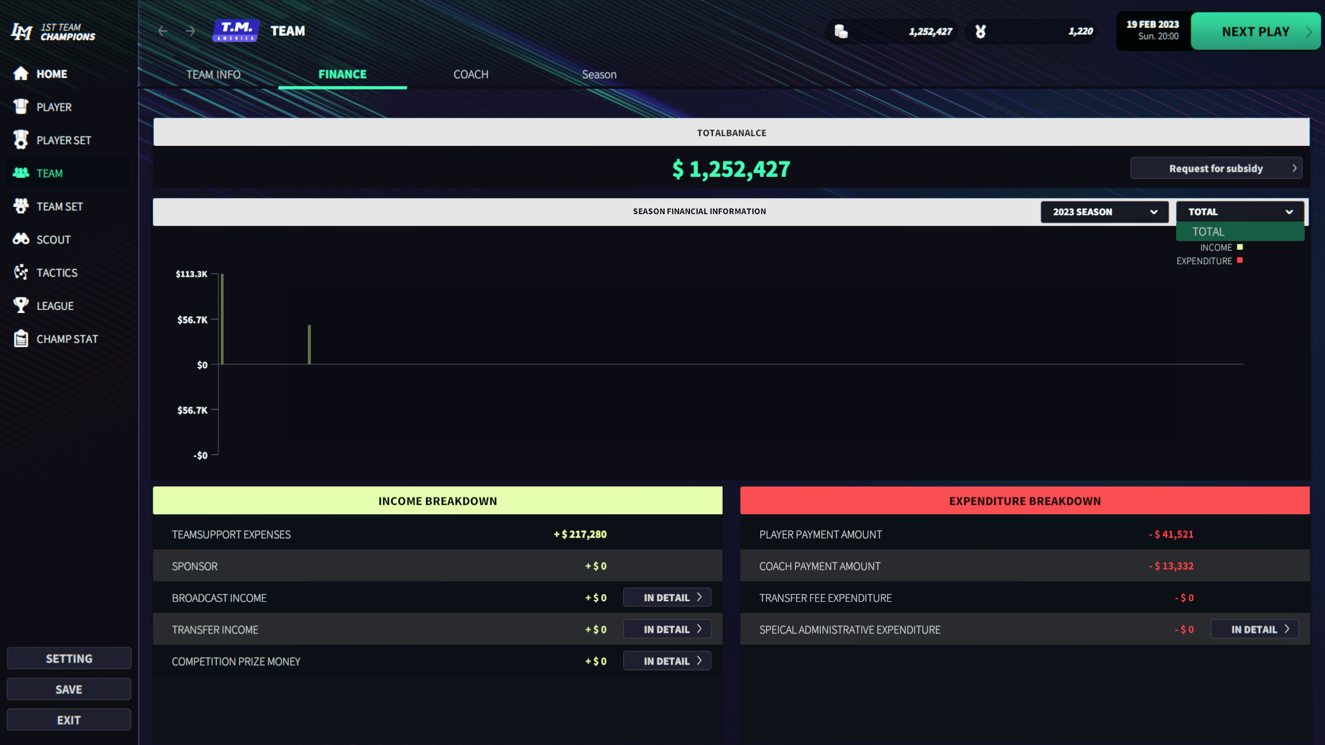Select EXPENDITURE in the open dropdown
Viewport: 1325px width, 745px height.
click(1204, 261)
